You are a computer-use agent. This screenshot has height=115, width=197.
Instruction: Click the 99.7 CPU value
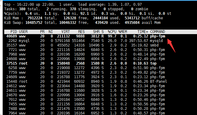coord(112,36)
